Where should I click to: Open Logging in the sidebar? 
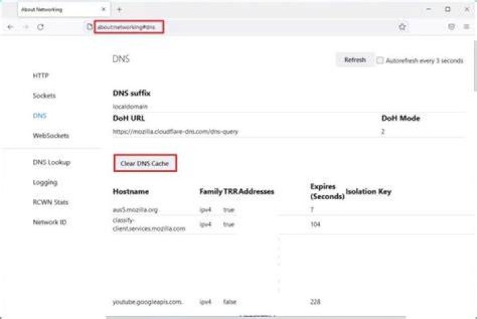45,182
